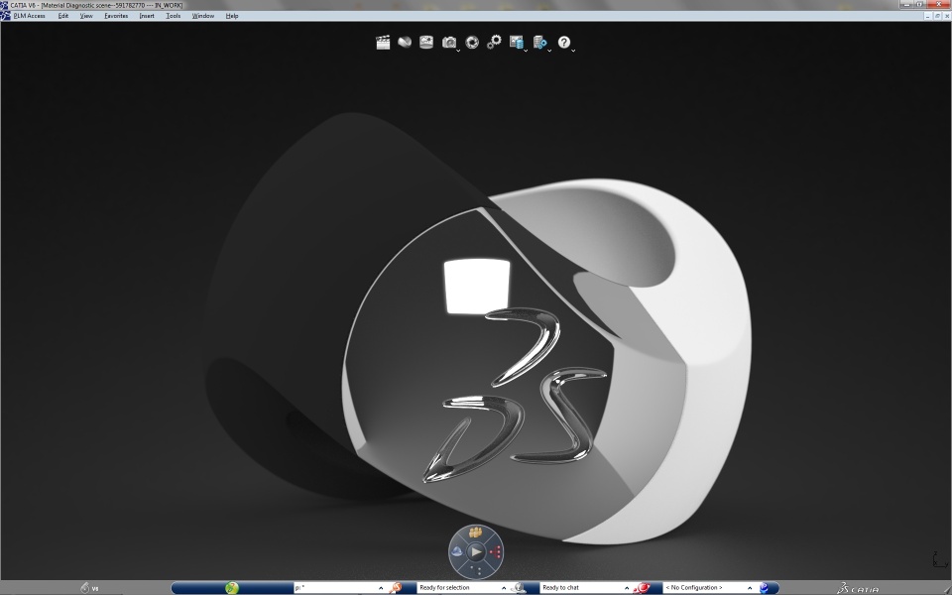The height and width of the screenshot is (595, 952).
Task: Click the red tree structure compass quadrant
Action: coord(496,552)
